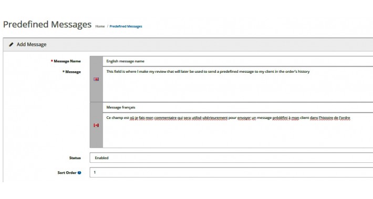
Task: Open the Predefined Messages breadcrumb link
Action: 126,26
